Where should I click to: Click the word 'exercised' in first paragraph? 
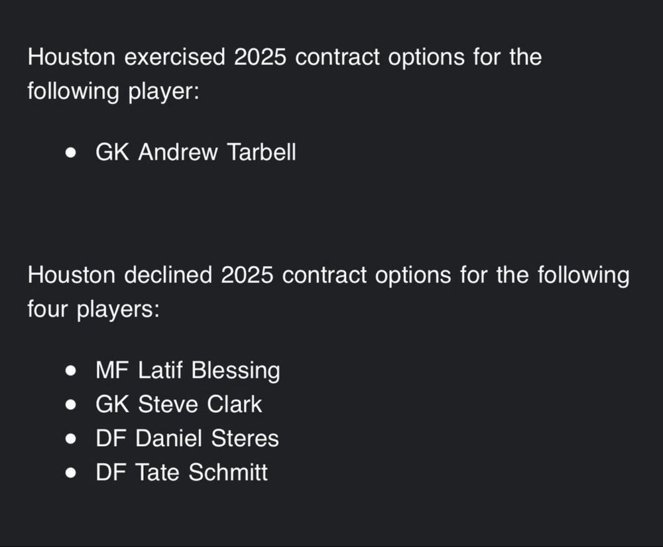174,56
